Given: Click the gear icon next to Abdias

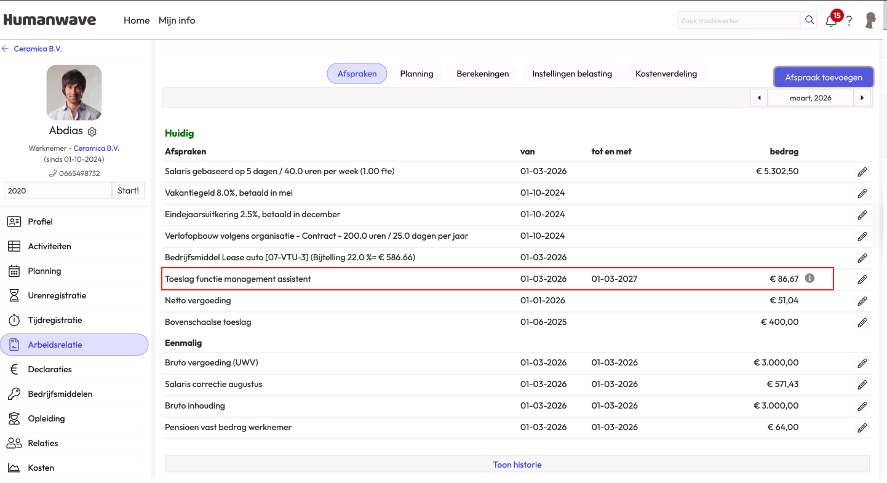Looking at the screenshot, I should [x=92, y=132].
